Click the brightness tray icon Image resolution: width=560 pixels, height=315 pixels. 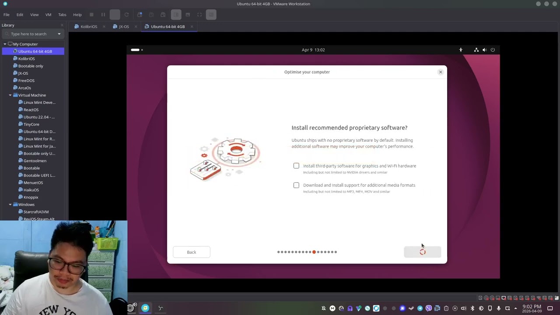point(481,308)
